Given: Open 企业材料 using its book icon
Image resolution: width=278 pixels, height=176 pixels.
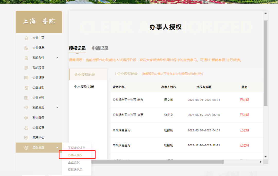Looking at the screenshot, I should pyautogui.click(x=26, y=97).
